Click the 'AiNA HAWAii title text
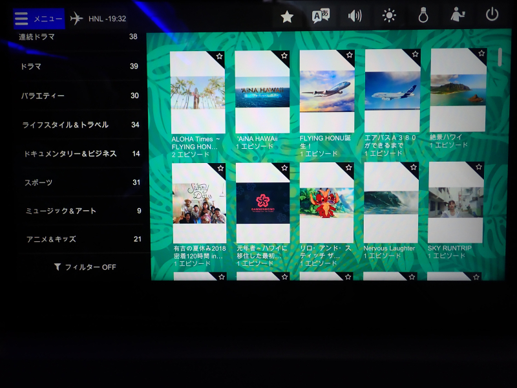517x388 pixels. (257, 138)
